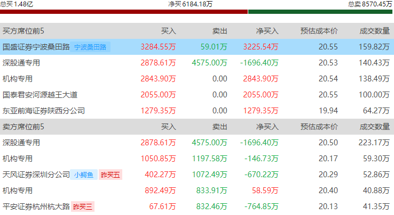Select the 3225.54万 net buy value
394x215 pixels.
pyautogui.click(x=261, y=47)
